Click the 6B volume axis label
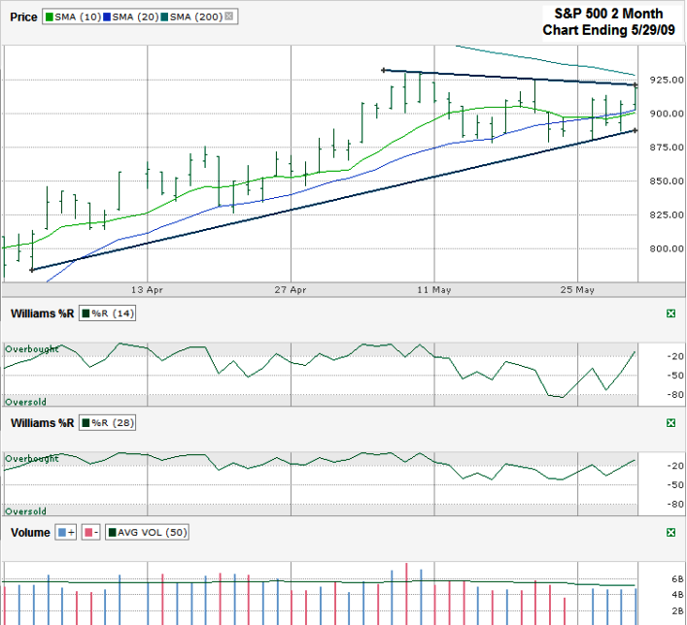This screenshot has height=625, width=687. coord(677,579)
